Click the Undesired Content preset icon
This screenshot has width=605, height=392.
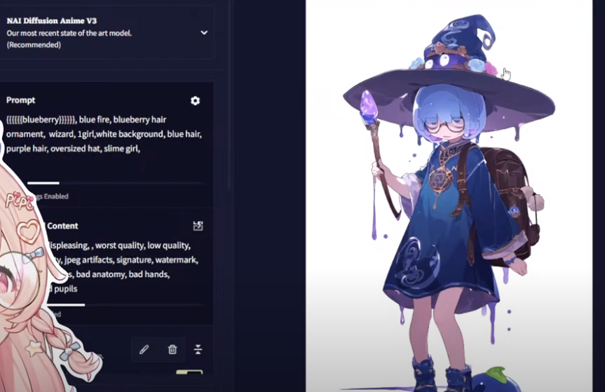[198, 226]
